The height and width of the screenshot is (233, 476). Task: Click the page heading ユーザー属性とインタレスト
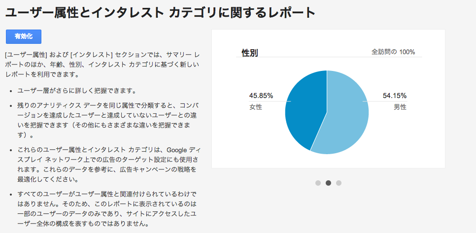point(85,13)
